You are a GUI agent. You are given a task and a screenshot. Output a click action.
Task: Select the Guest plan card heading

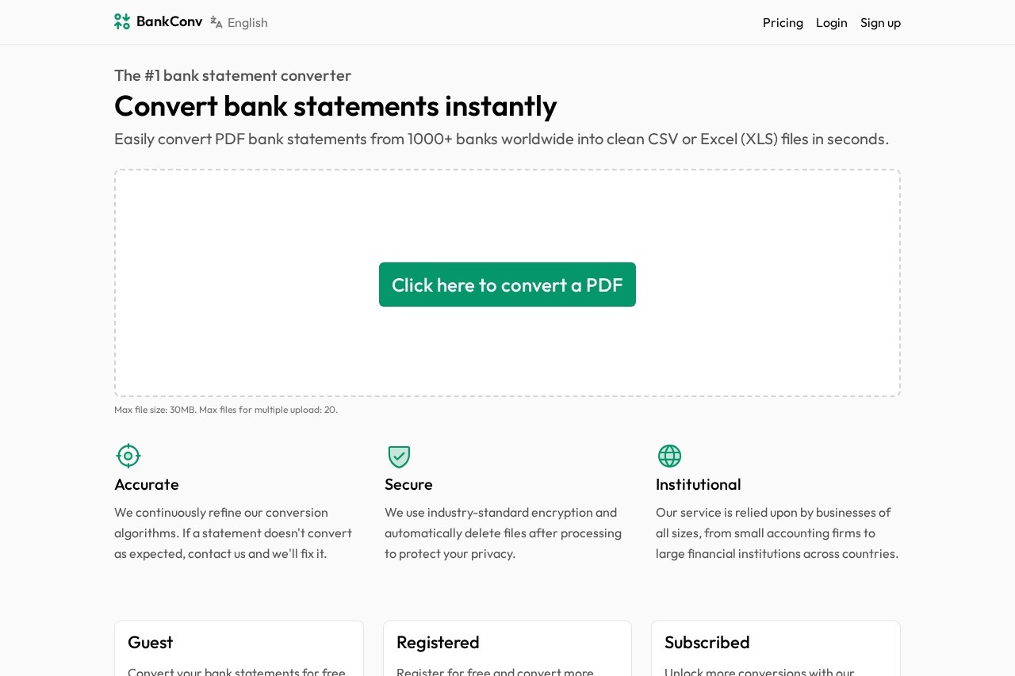click(x=150, y=642)
